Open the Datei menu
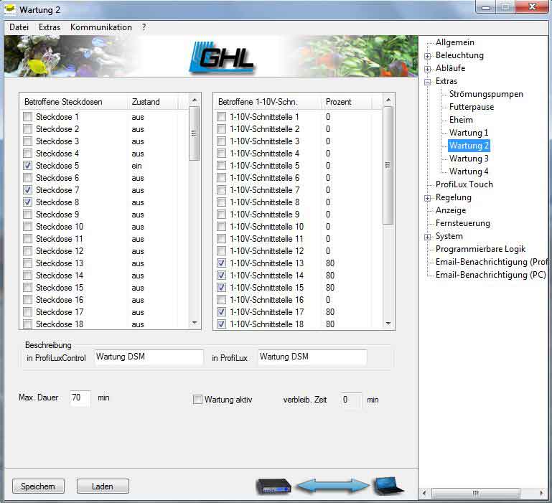The height and width of the screenshot is (503, 552). [19, 27]
